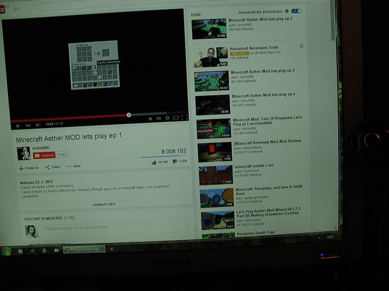Click red pinned icon right of Chrome taskbar tab
Viewport: 389px width, 291px height.
tap(112, 249)
